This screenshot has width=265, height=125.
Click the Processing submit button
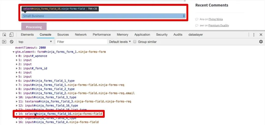point(34,27)
